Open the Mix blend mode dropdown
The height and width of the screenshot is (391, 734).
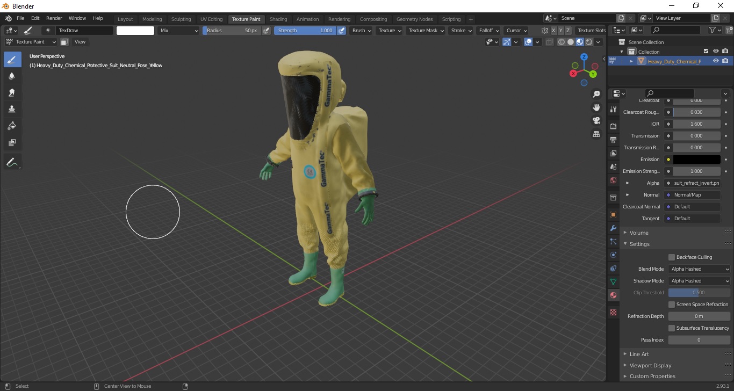point(179,31)
